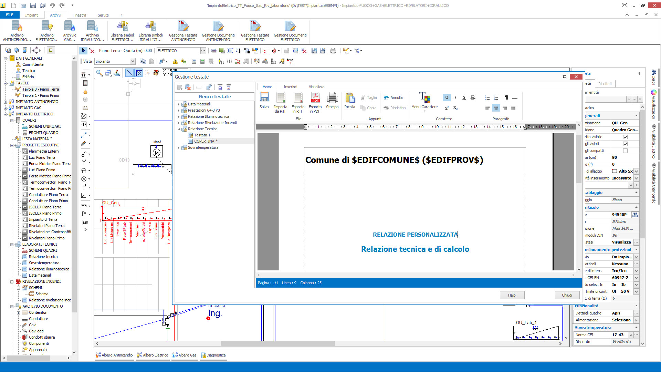
Task: Toggle the checked box in the 'tta visibile' row
Action: point(625,137)
